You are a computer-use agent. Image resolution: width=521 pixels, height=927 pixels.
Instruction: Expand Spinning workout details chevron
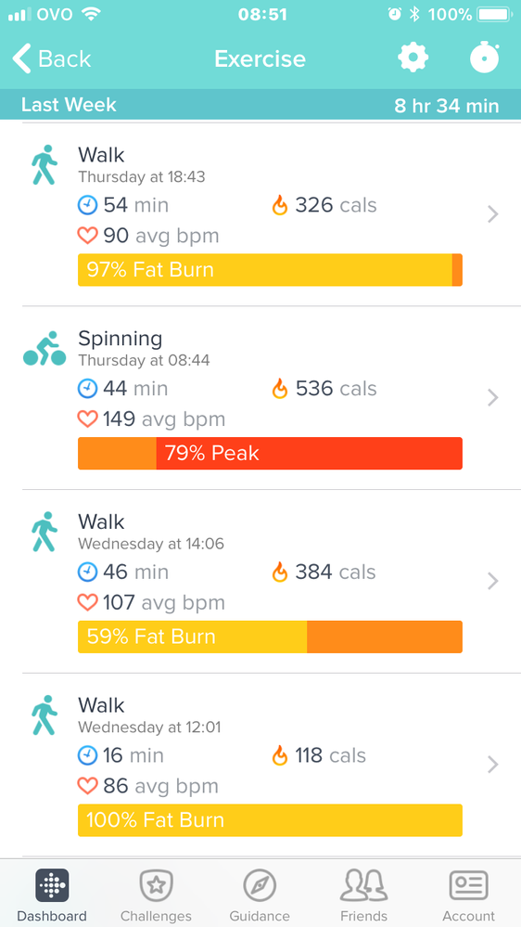(493, 397)
